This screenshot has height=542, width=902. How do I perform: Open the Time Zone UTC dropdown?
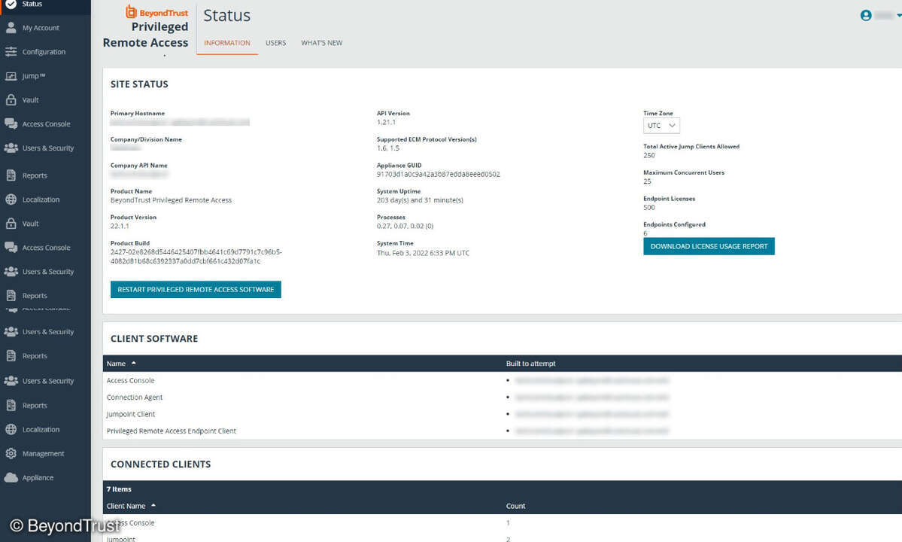click(661, 126)
